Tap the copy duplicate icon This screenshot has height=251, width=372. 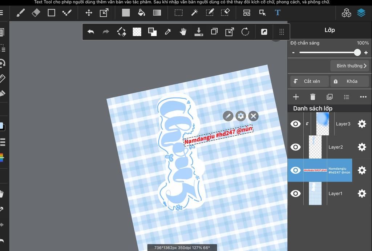point(214,32)
